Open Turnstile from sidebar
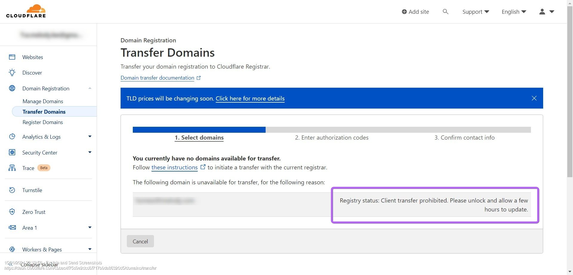573x275 pixels. tap(32, 190)
